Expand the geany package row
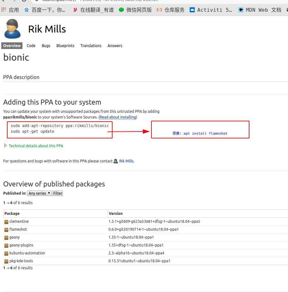The image size is (288, 292). click(x=146, y=237)
